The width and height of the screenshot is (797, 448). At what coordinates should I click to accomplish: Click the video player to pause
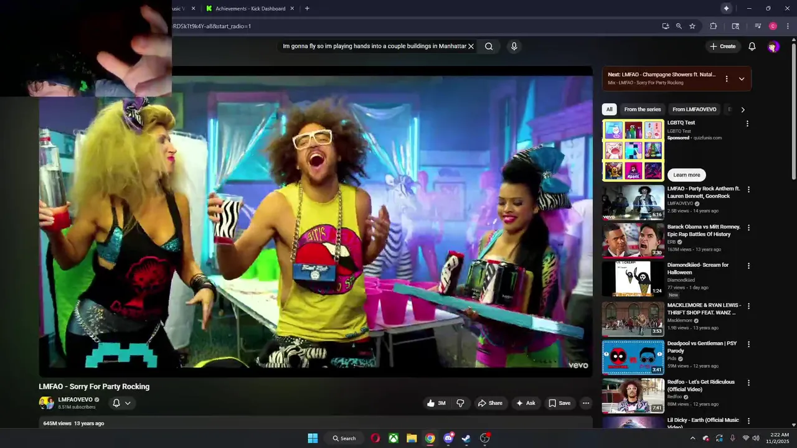click(x=316, y=221)
